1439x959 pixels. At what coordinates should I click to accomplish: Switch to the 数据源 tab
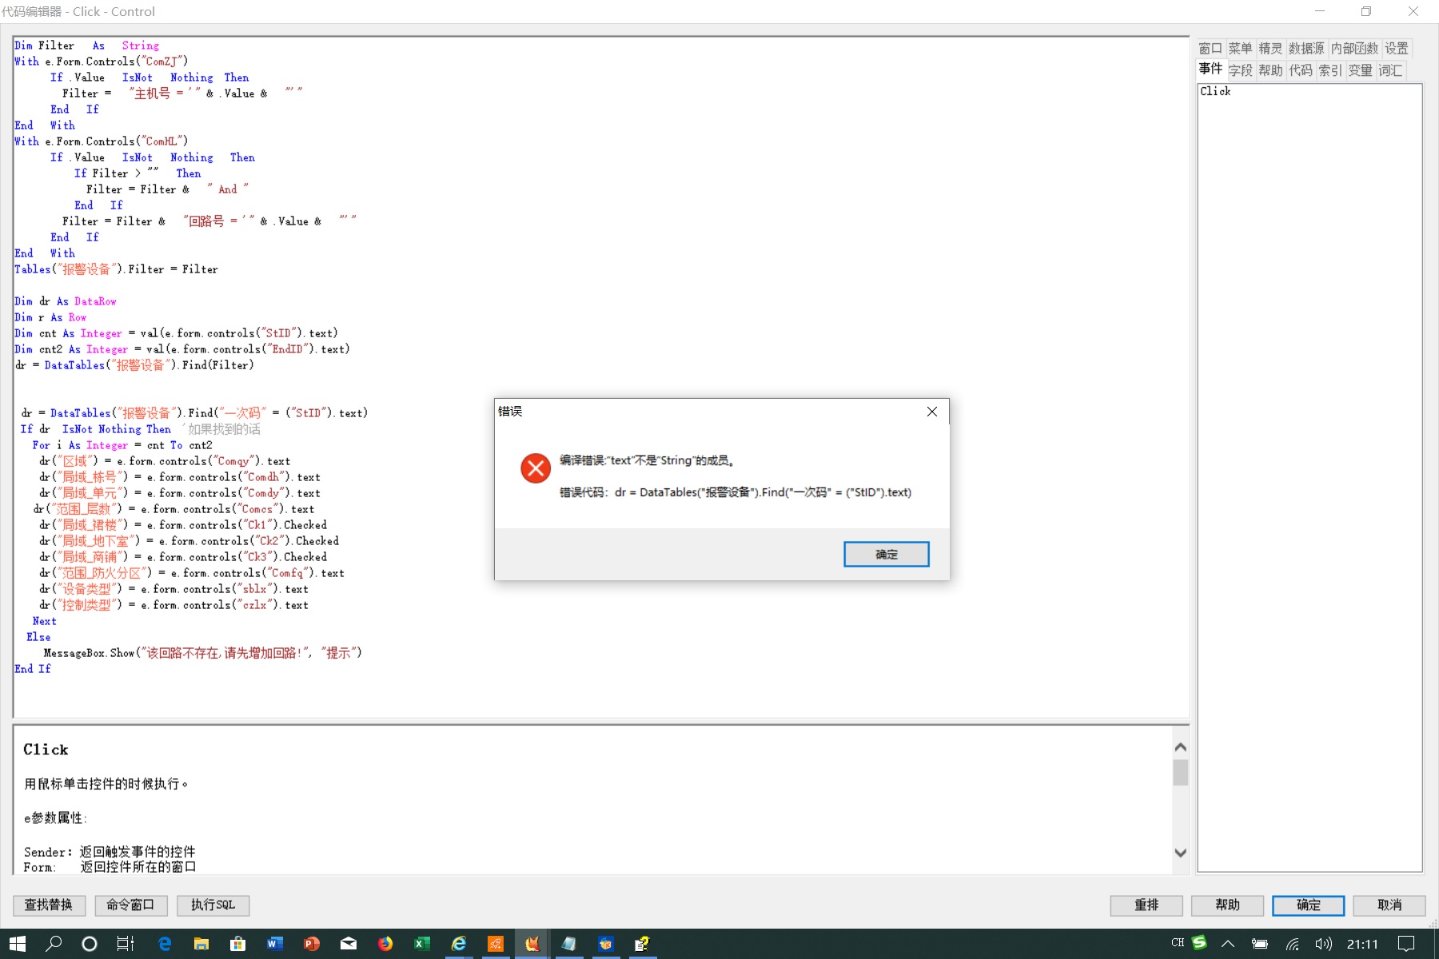coord(1306,49)
